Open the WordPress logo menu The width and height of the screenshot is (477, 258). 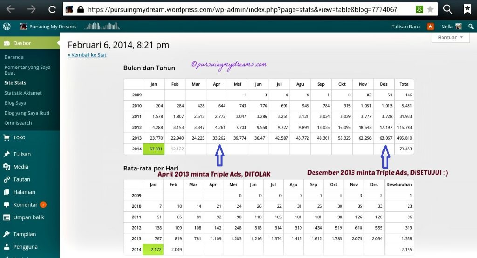pyautogui.click(x=7, y=27)
